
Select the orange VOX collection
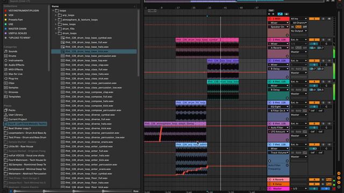pos(11,15)
